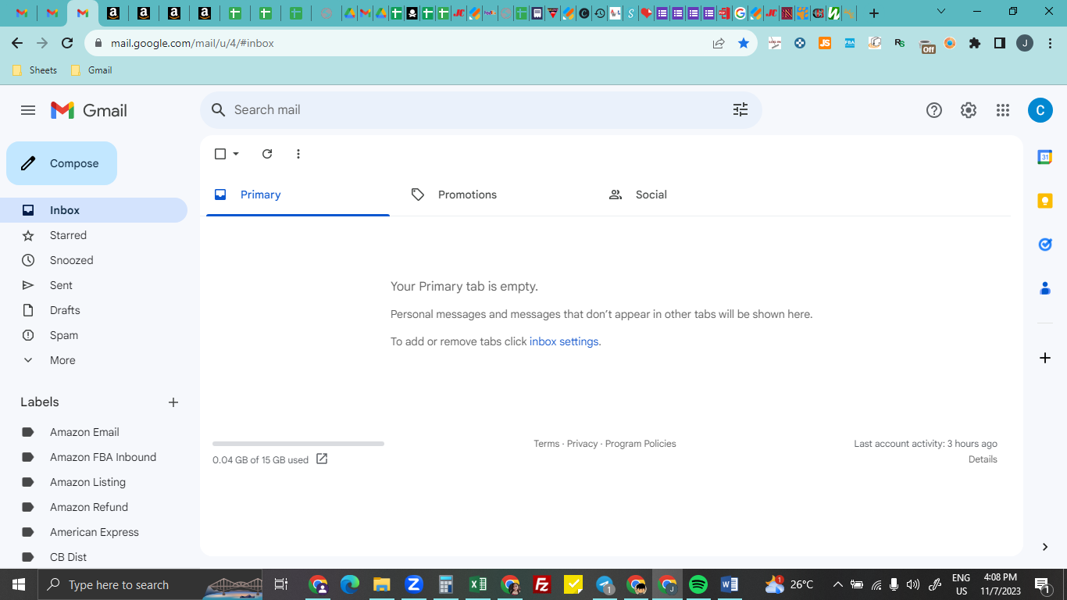Open Gmail Support help icon
This screenshot has height=600, width=1067.
tap(934, 110)
